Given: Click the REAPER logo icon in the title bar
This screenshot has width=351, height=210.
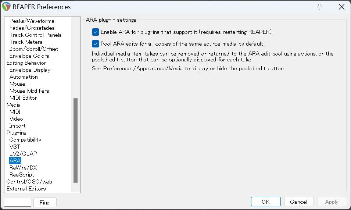Looking at the screenshot, I should tap(6, 7).
